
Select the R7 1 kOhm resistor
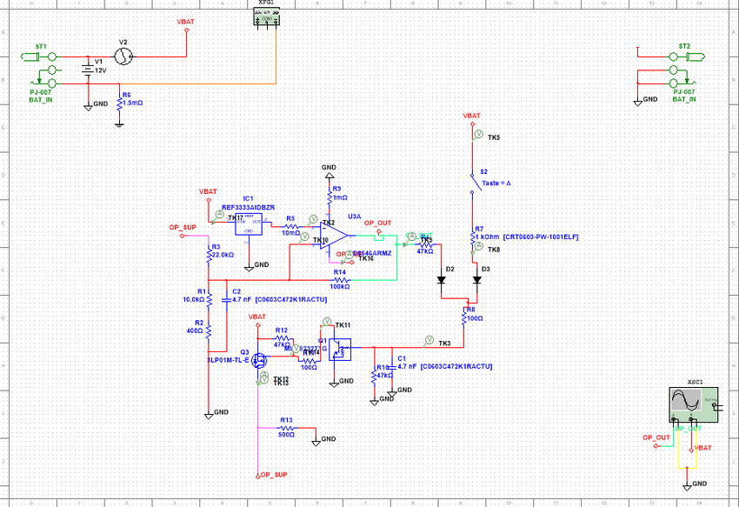[472, 235]
